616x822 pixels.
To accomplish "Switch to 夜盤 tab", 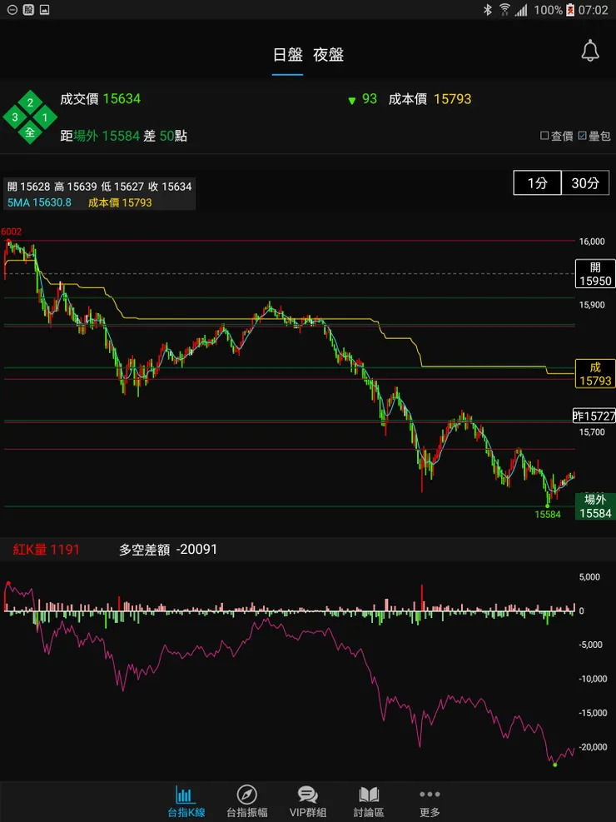I will [329, 55].
